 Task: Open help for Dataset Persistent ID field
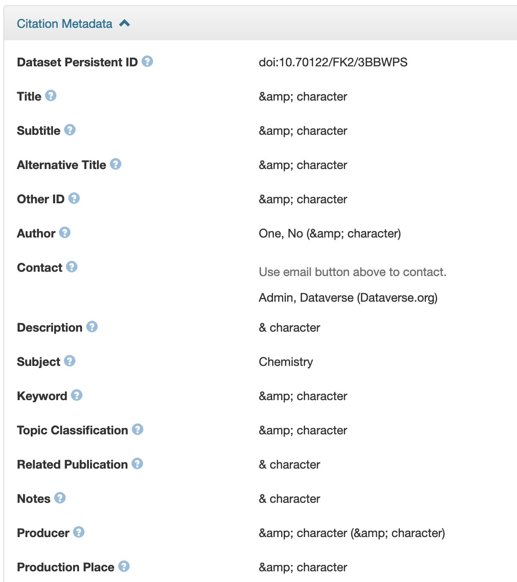[x=147, y=62]
